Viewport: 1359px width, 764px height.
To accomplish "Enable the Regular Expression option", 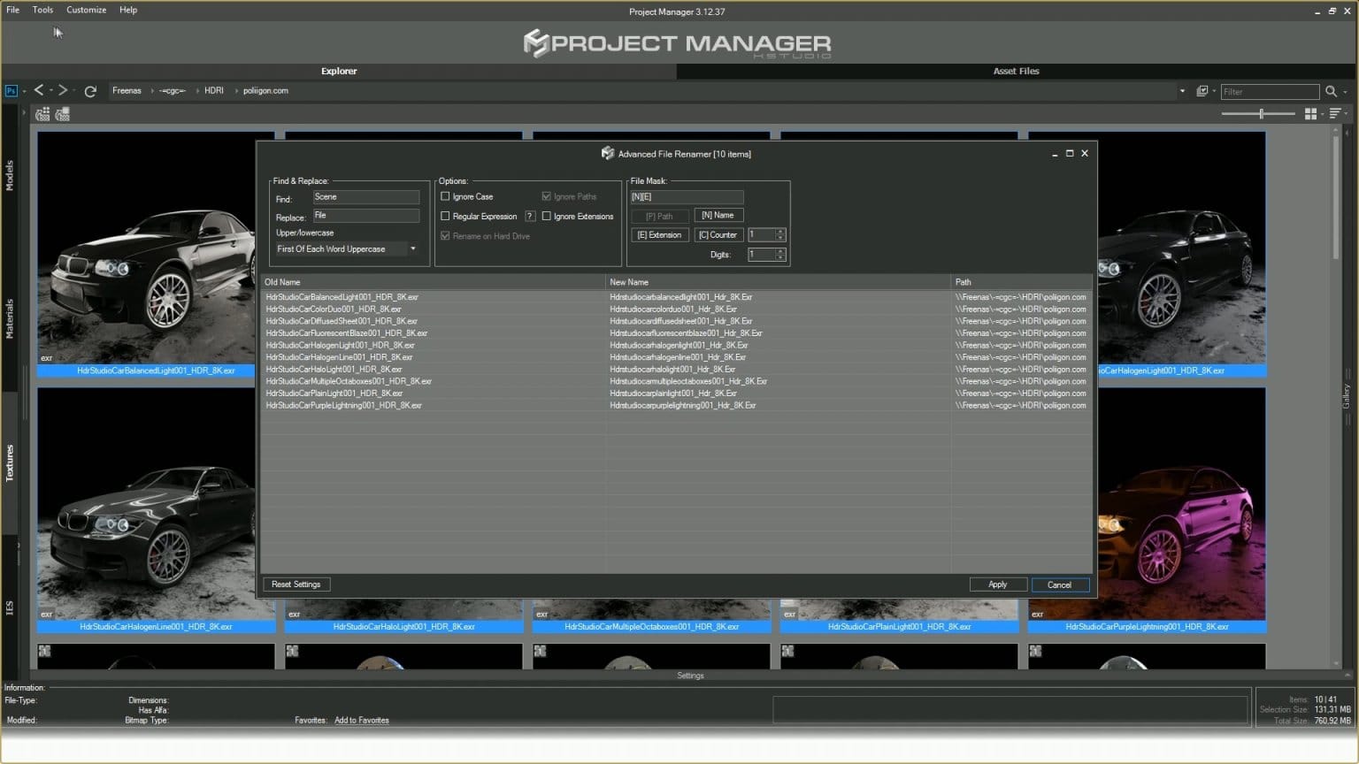I will [x=446, y=216].
